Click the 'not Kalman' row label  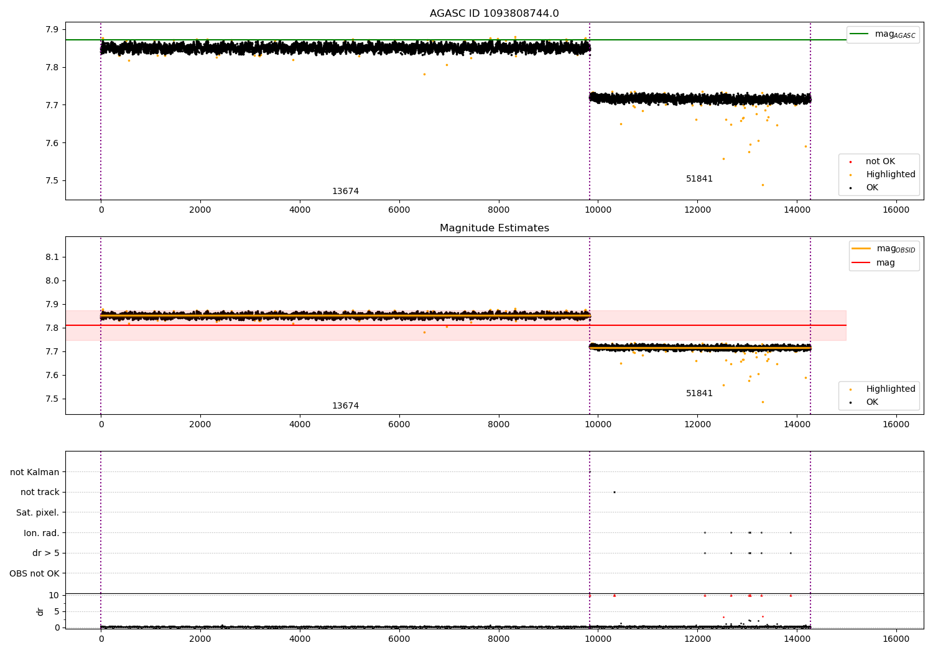click(35, 473)
